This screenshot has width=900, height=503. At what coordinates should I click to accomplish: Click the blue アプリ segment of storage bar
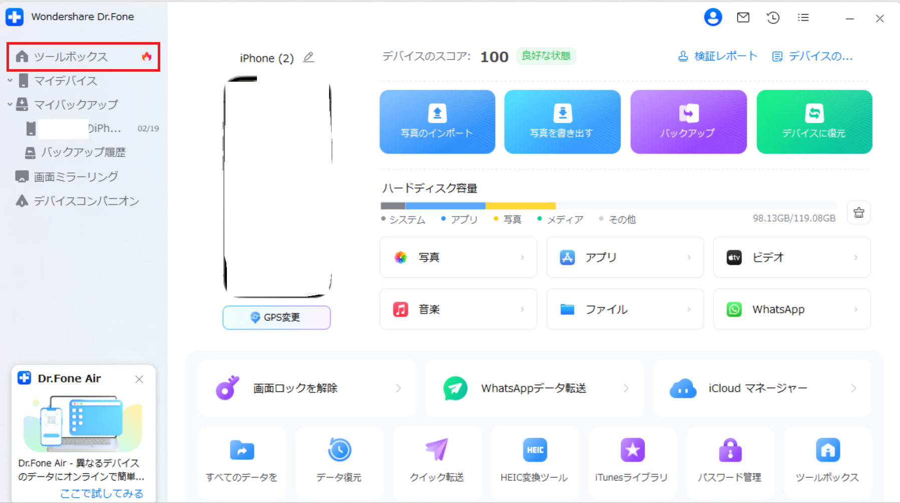[445, 206]
